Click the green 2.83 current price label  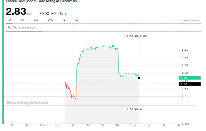click(x=190, y=78)
